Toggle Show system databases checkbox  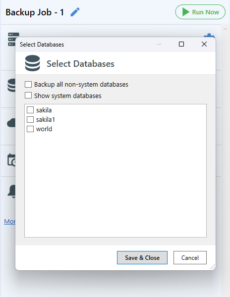click(28, 96)
